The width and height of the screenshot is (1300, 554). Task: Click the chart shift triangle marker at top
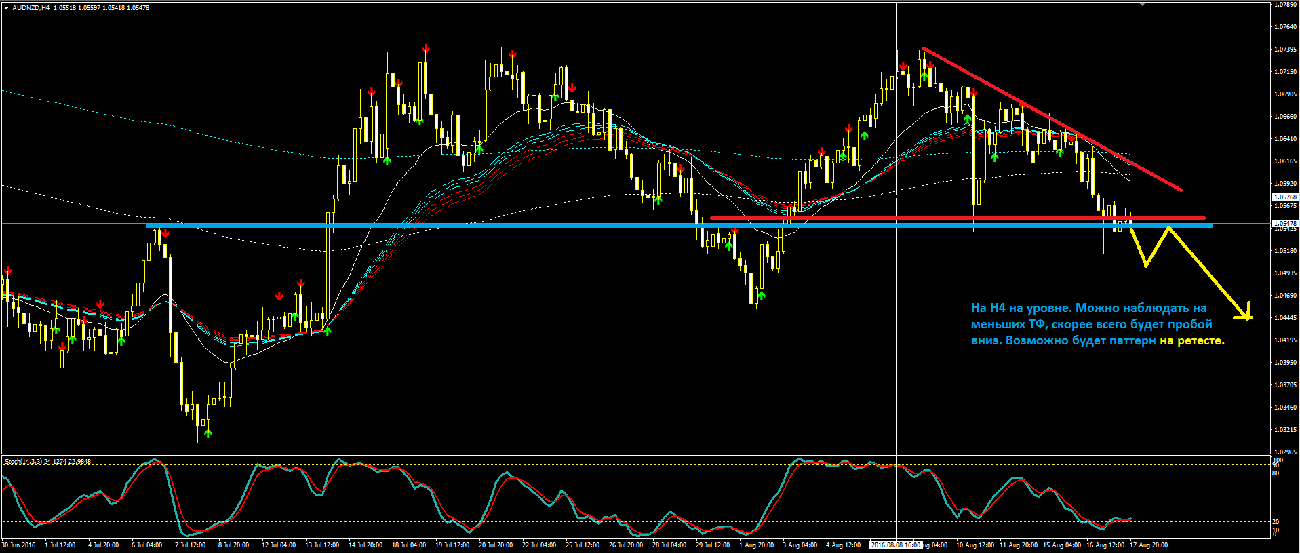tap(1142, 4)
